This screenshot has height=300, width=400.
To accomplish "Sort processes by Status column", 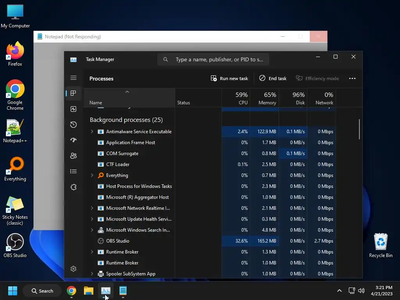I will (198, 98).
